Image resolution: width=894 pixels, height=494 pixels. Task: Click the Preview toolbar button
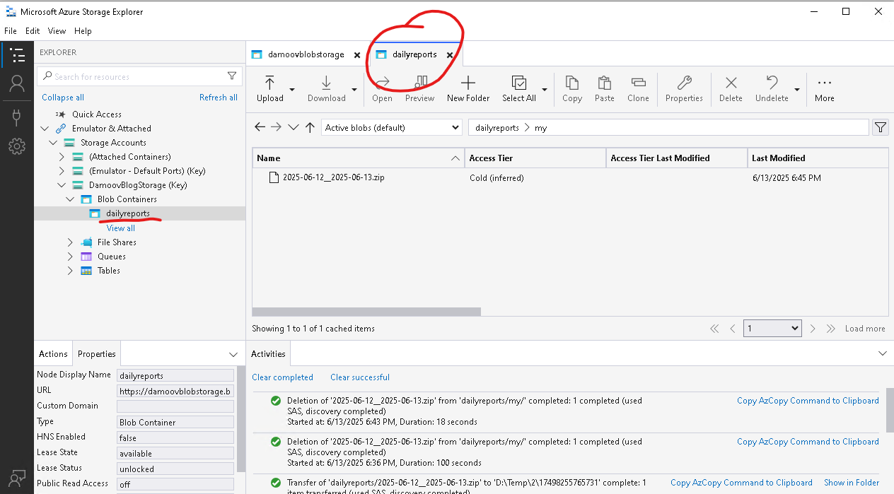coord(419,89)
